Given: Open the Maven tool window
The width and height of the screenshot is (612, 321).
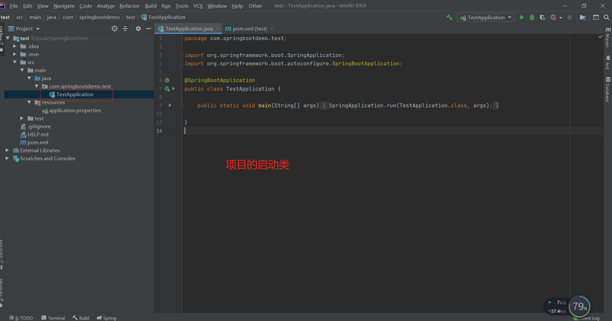Looking at the screenshot, I should pyautogui.click(x=608, y=37).
